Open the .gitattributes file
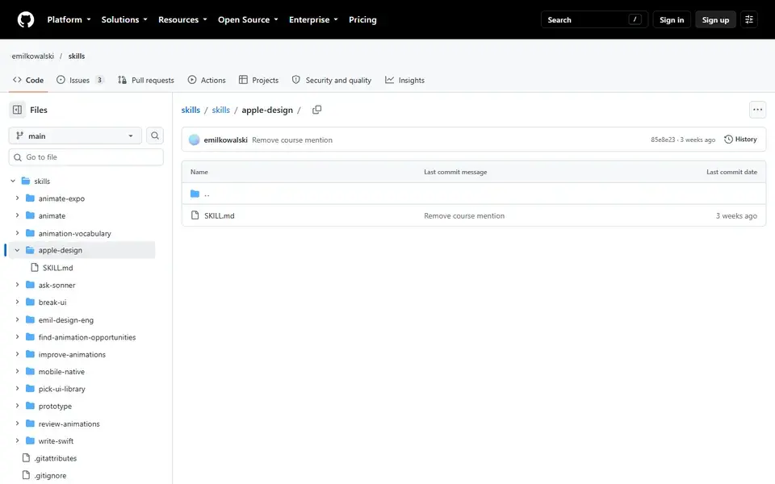 [56, 458]
